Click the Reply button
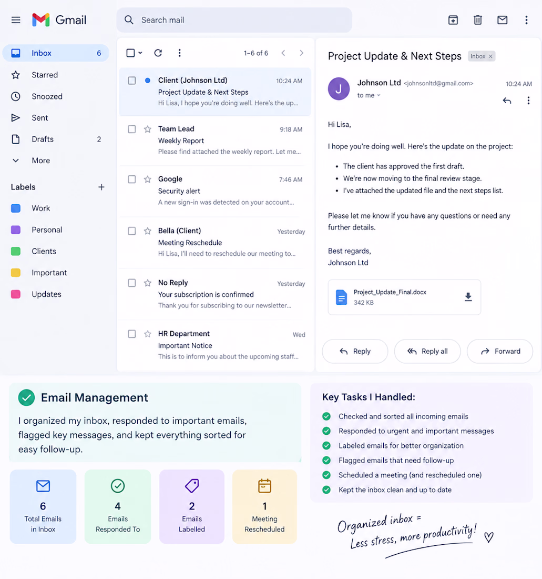This screenshot has width=542, height=579. (355, 351)
